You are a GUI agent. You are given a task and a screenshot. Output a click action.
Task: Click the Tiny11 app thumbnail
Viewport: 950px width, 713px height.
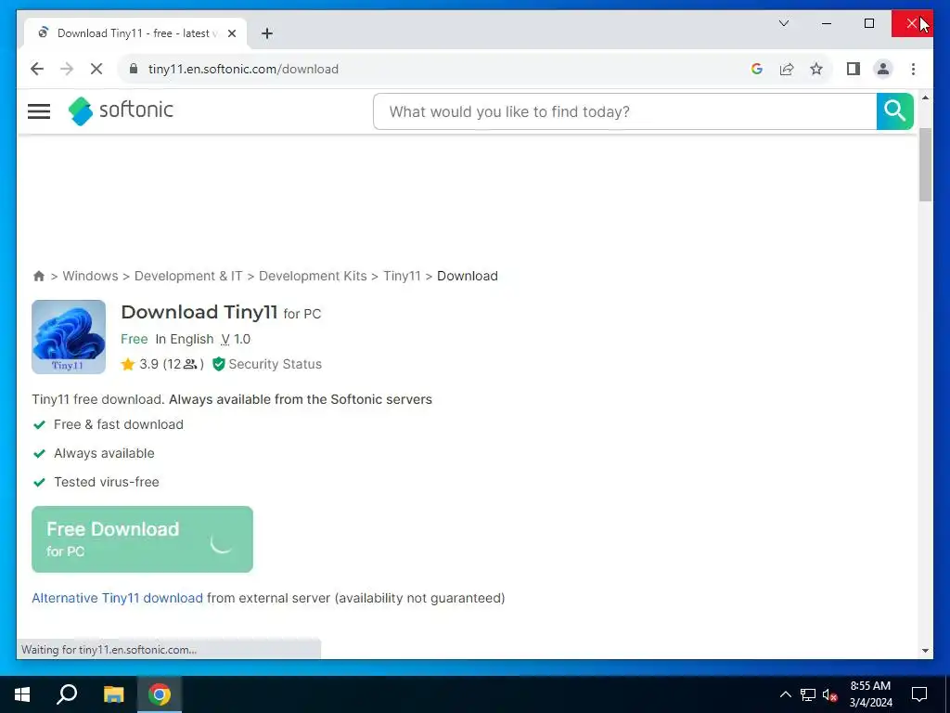(x=69, y=337)
